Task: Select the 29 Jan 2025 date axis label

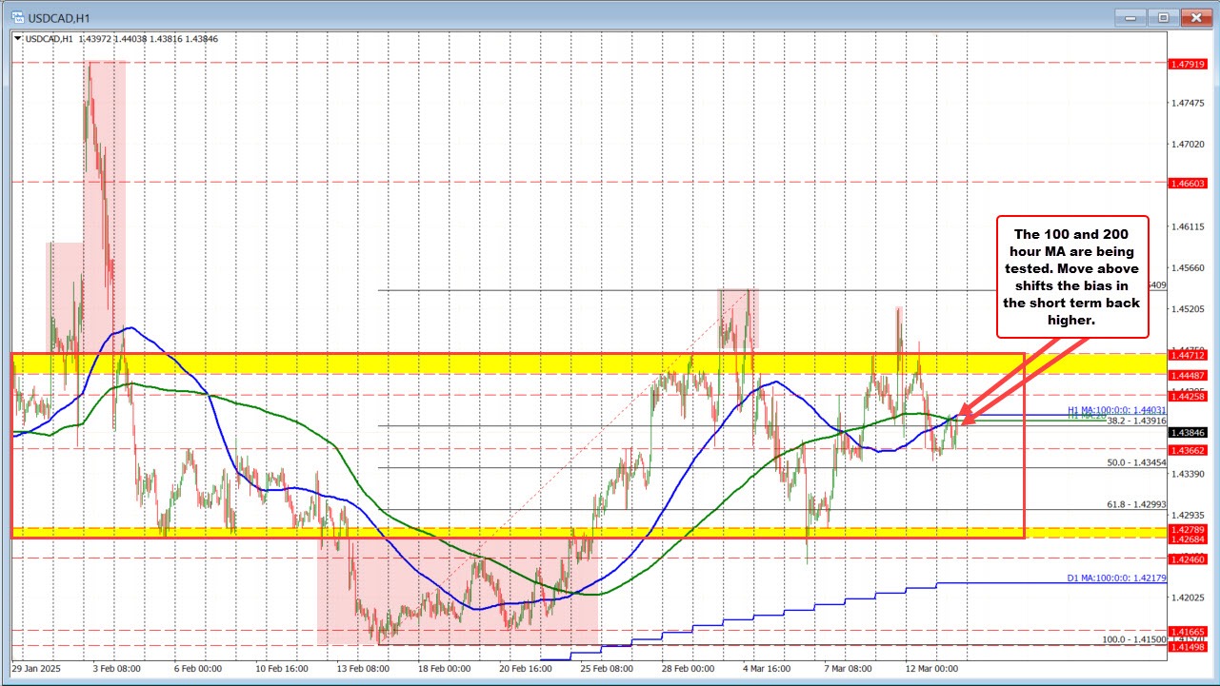Action: point(38,669)
